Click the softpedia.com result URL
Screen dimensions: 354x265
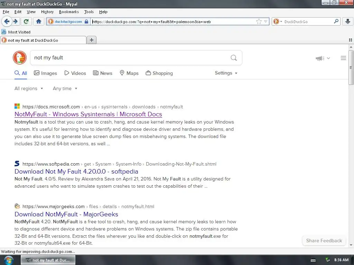119,164
